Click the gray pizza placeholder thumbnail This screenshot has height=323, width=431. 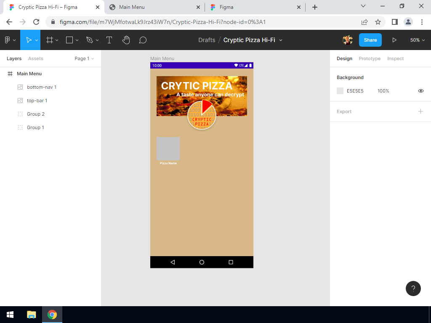click(x=168, y=148)
